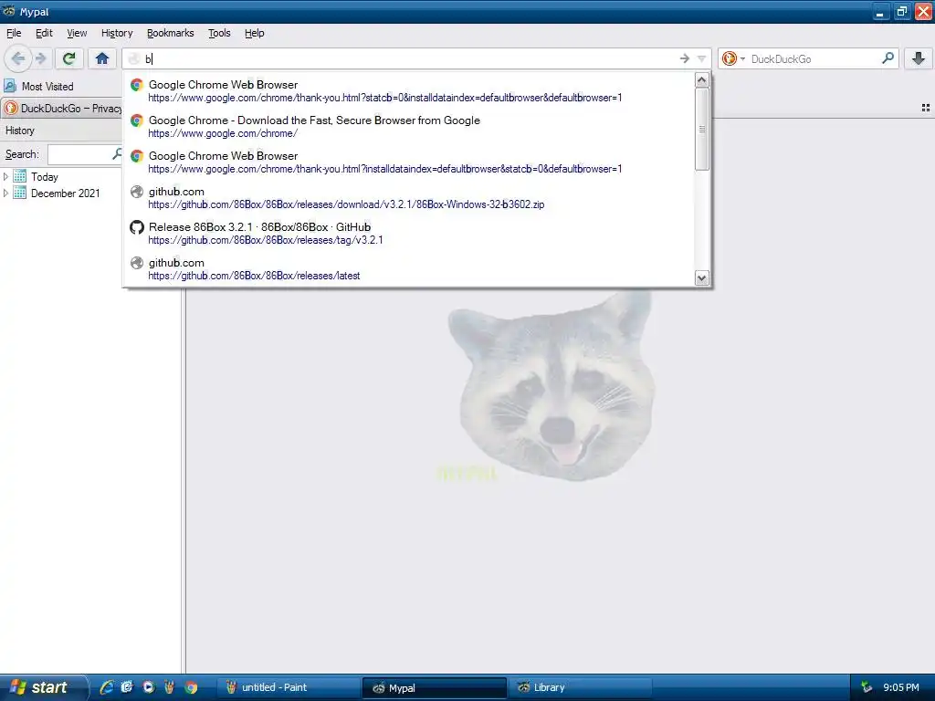935x701 pixels.
Task: Open the DuckDuckGo search engine selector
Action: tap(733, 58)
